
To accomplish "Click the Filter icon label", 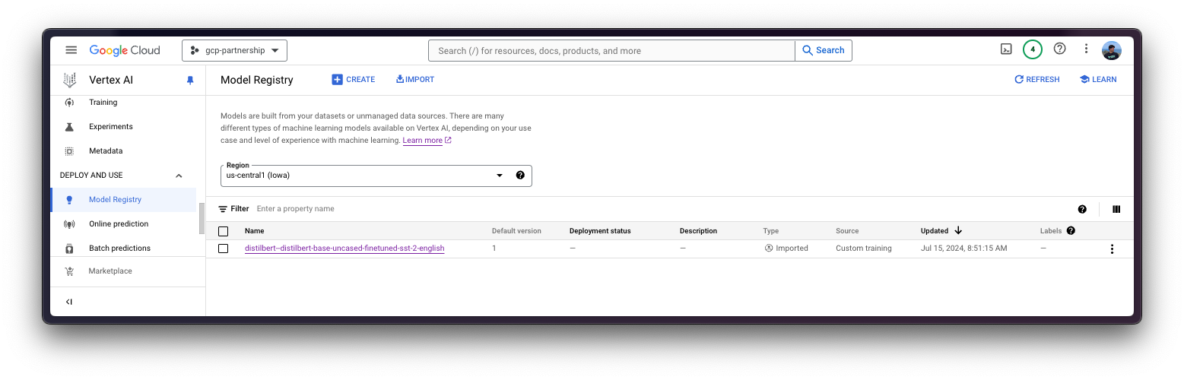I will point(233,209).
